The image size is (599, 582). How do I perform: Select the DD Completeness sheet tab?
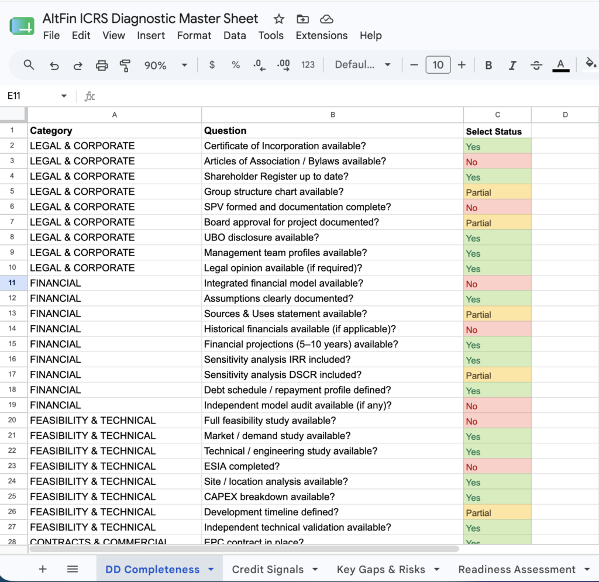[153, 569]
